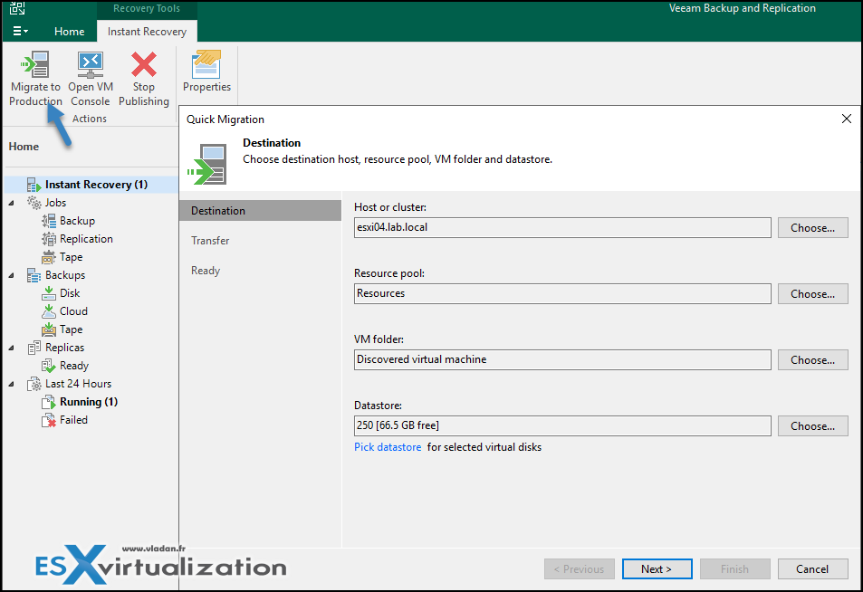Click the VM folder field

[562, 360]
